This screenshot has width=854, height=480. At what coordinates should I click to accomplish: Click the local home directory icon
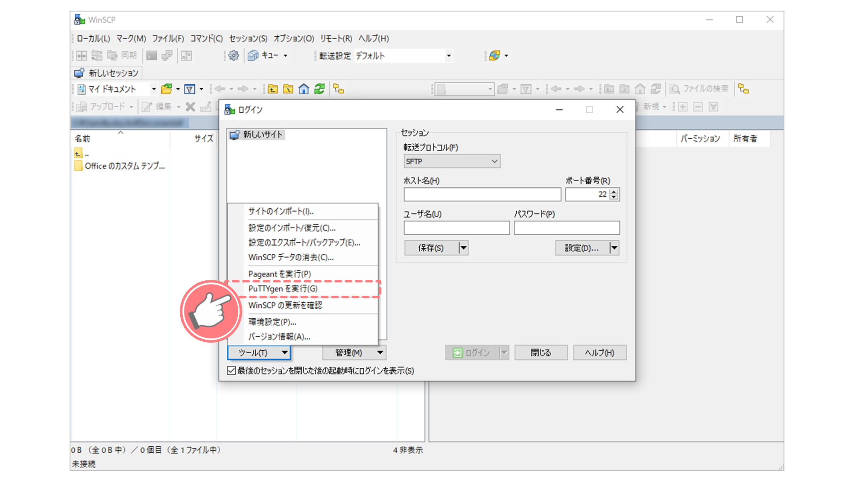point(304,89)
